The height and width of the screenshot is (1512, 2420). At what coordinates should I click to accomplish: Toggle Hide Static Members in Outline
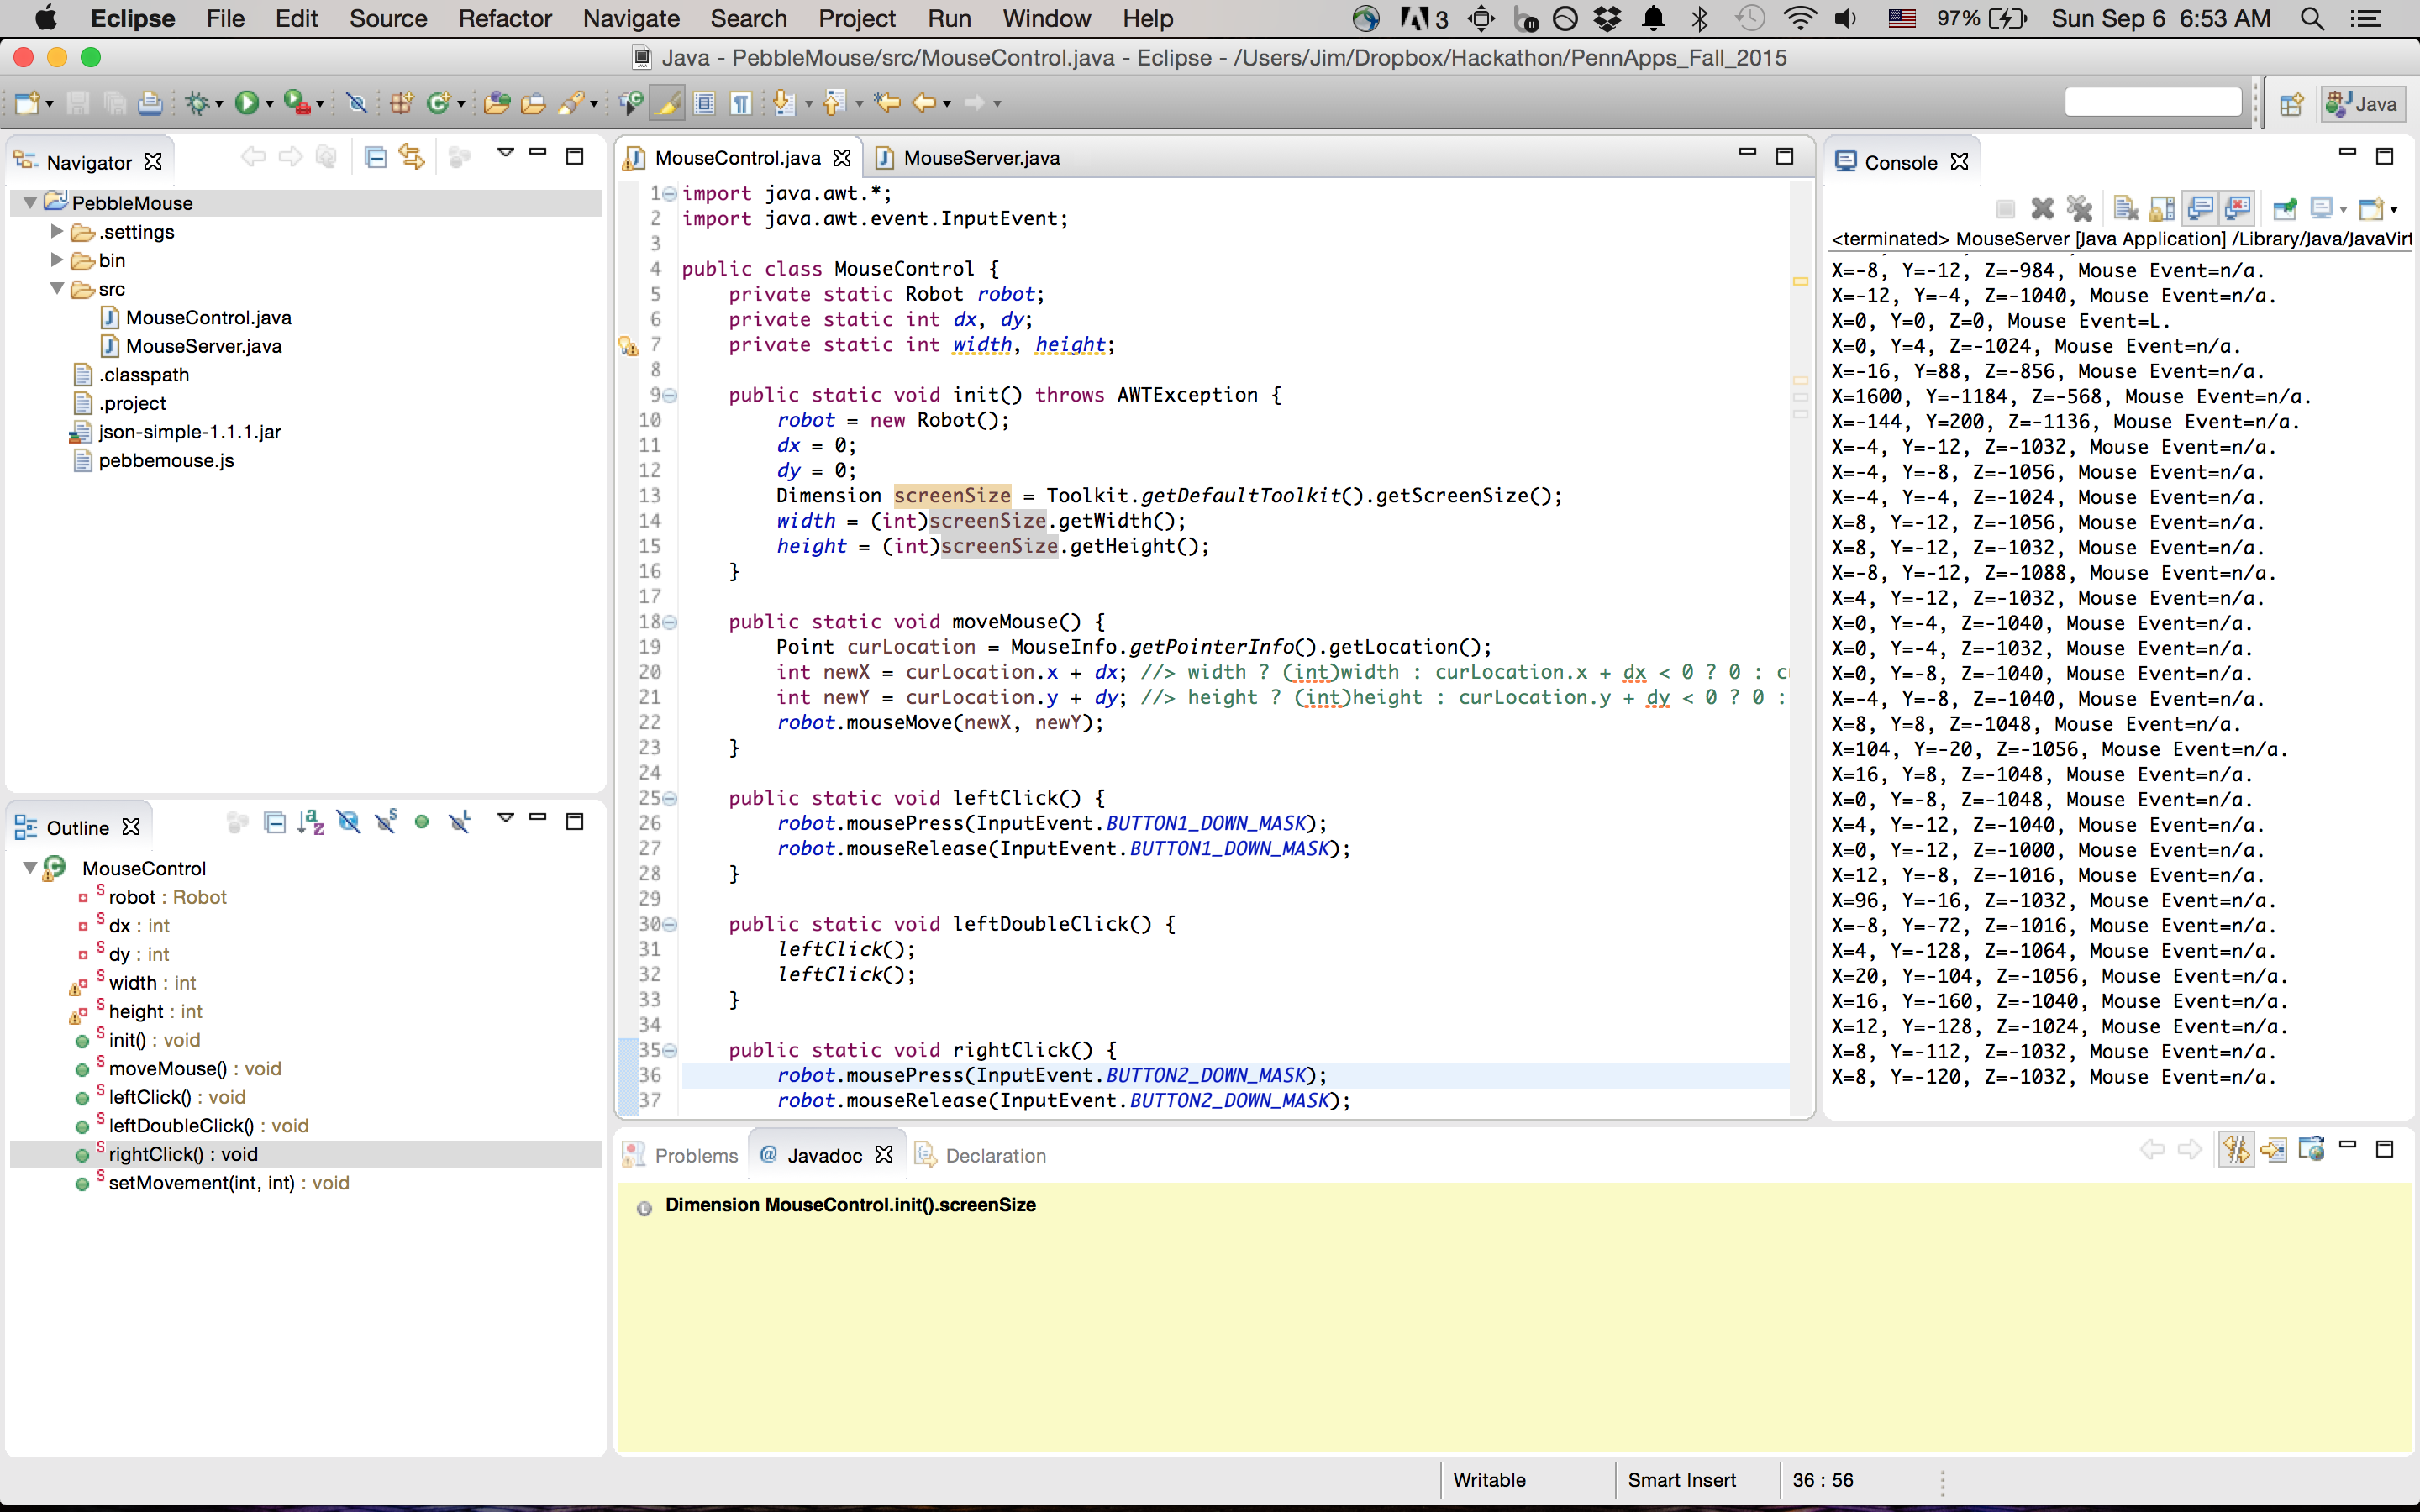(x=386, y=822)
